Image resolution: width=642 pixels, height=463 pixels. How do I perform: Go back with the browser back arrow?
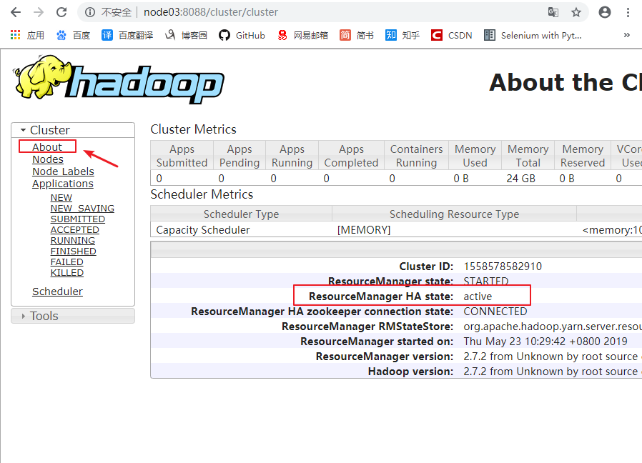tap(16, 12)
